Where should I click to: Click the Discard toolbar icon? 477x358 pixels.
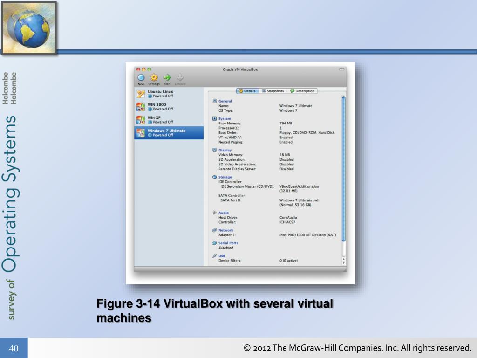[180, 78]
